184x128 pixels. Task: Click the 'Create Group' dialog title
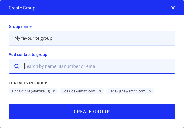click(22, 8)
